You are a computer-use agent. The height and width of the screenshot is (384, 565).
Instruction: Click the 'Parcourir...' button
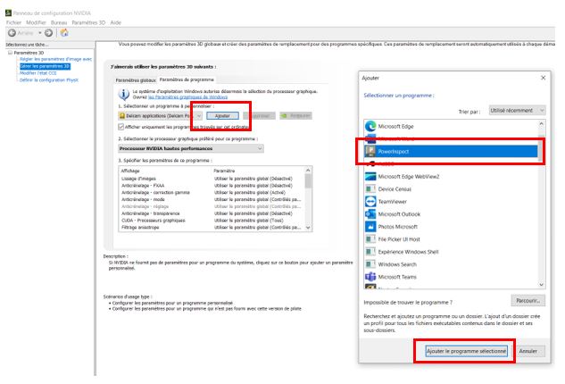pyautogui.click(x=528, y=301)
